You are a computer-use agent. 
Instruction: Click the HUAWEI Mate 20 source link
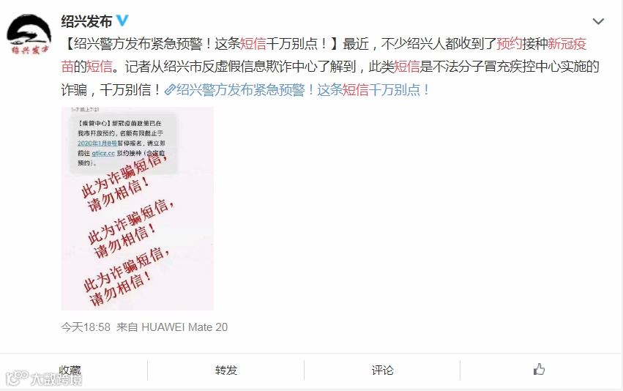[x=184, y=327]
